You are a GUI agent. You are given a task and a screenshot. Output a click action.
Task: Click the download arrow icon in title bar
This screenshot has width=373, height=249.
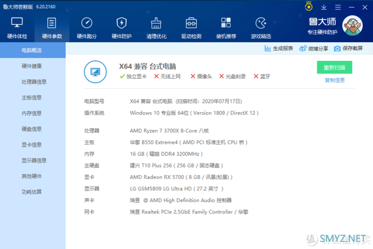(x=324, y=7)
